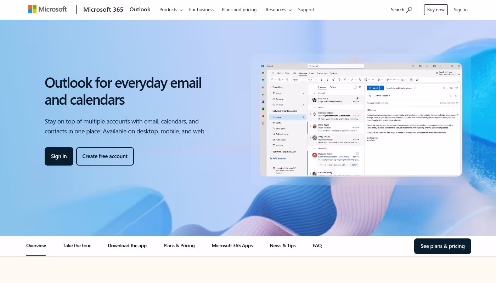Collapse the Today section in the preview's message list
Viewport: 496px width, 283px height.
315,108
